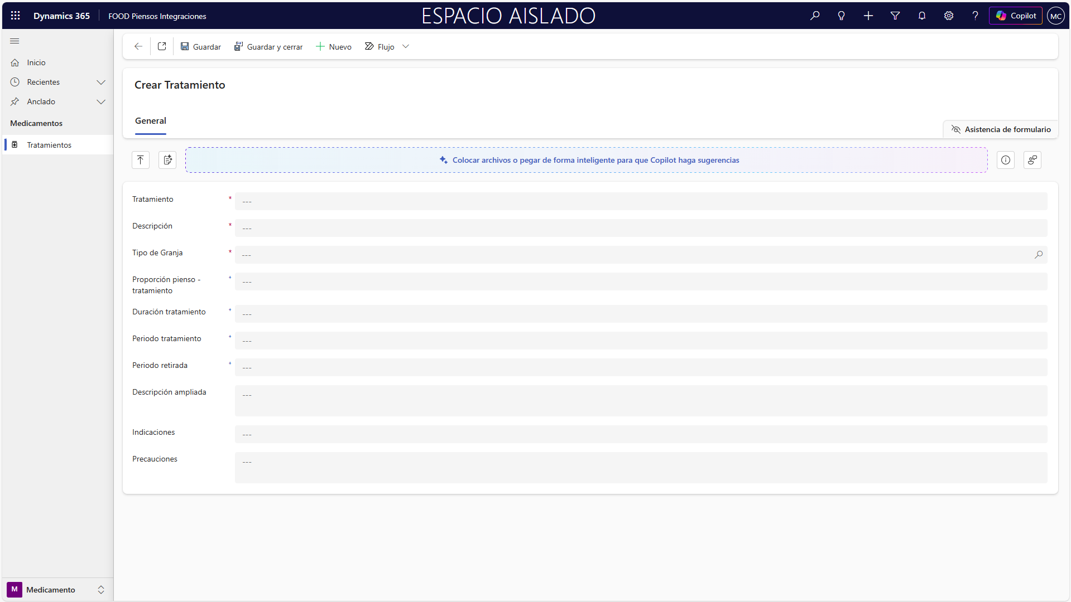Viewport: 1071px width, 602px height.
Task: Open advanced filter funnel icon
Action: tap(895, 16)
